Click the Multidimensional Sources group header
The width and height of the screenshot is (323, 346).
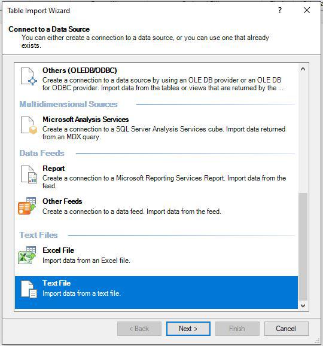[68, 104]
